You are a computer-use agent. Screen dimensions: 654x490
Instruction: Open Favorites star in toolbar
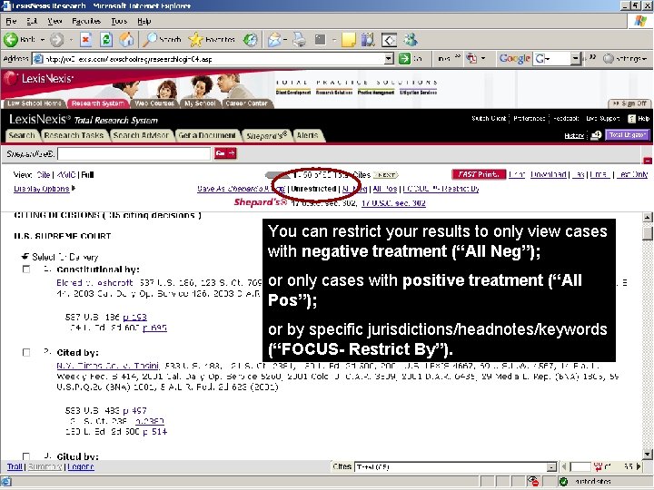[x=212, y=40]
